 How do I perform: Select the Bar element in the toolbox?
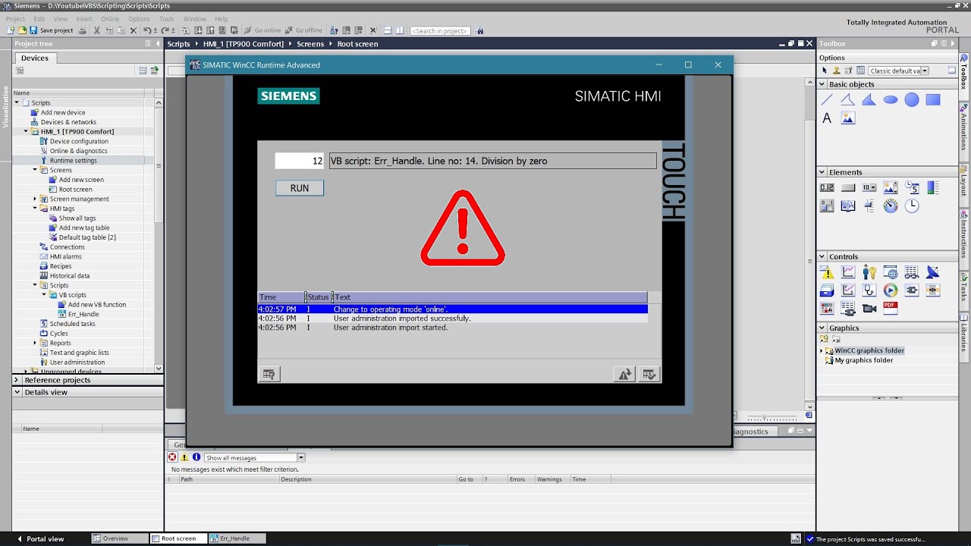coord(933,187)
